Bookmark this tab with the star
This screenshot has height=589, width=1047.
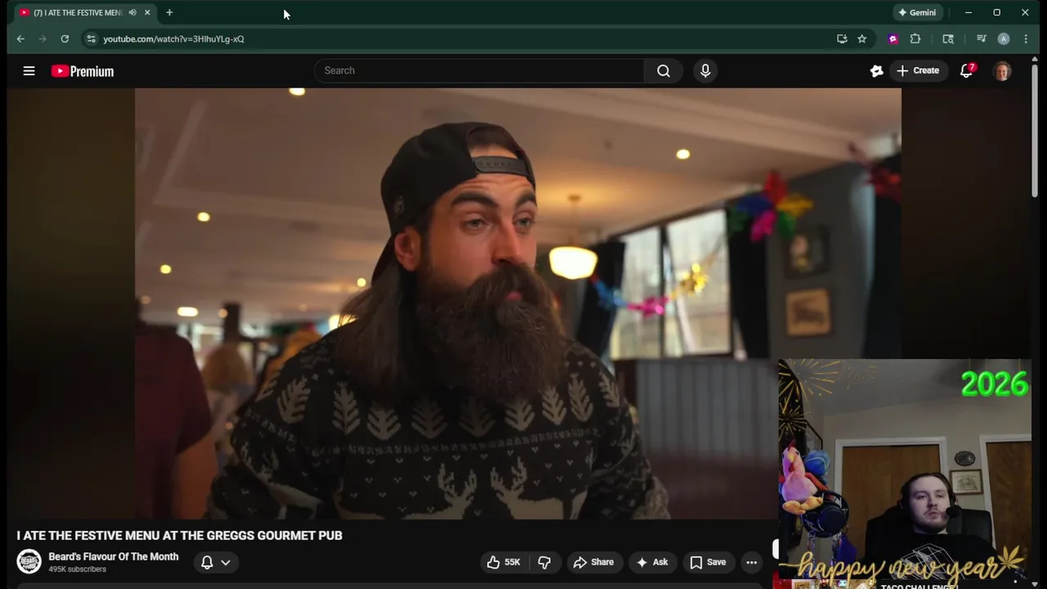[861, 38]
